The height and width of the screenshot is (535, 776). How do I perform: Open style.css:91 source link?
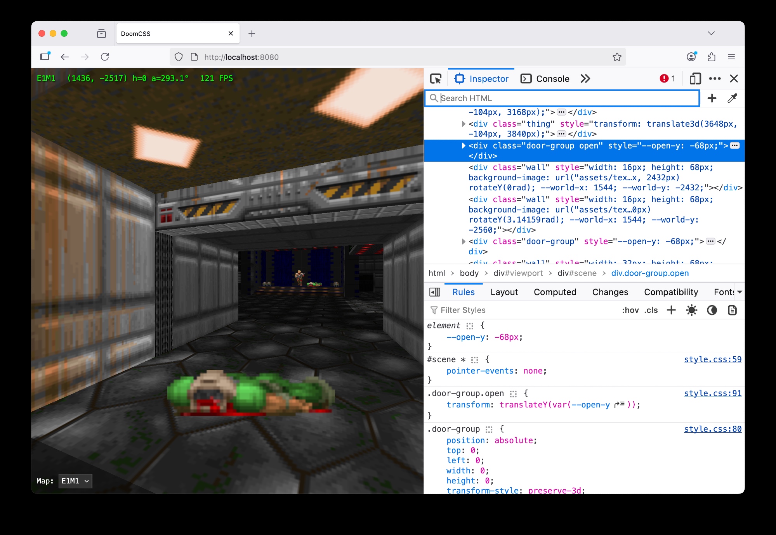click(712, 393)
